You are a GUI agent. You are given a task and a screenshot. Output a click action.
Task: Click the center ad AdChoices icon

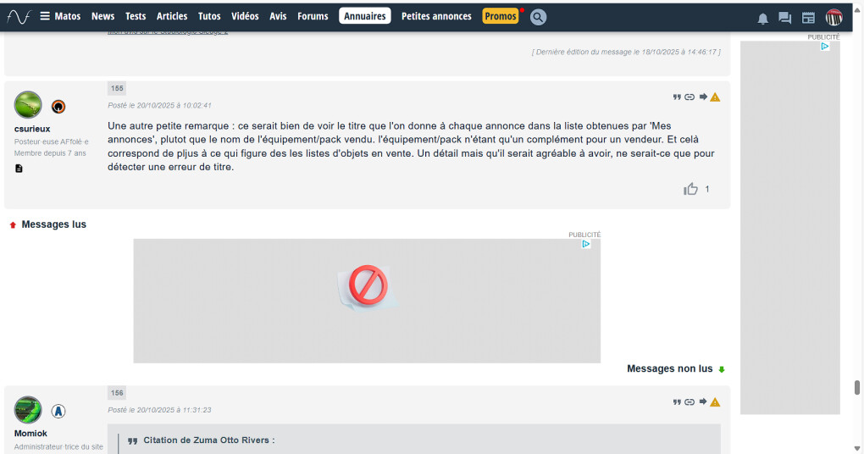coord(585,244)
